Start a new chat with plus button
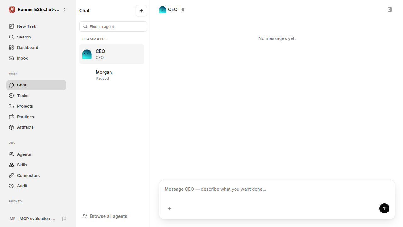The height and width of the screenshot is (227, 403). point(141,11)
